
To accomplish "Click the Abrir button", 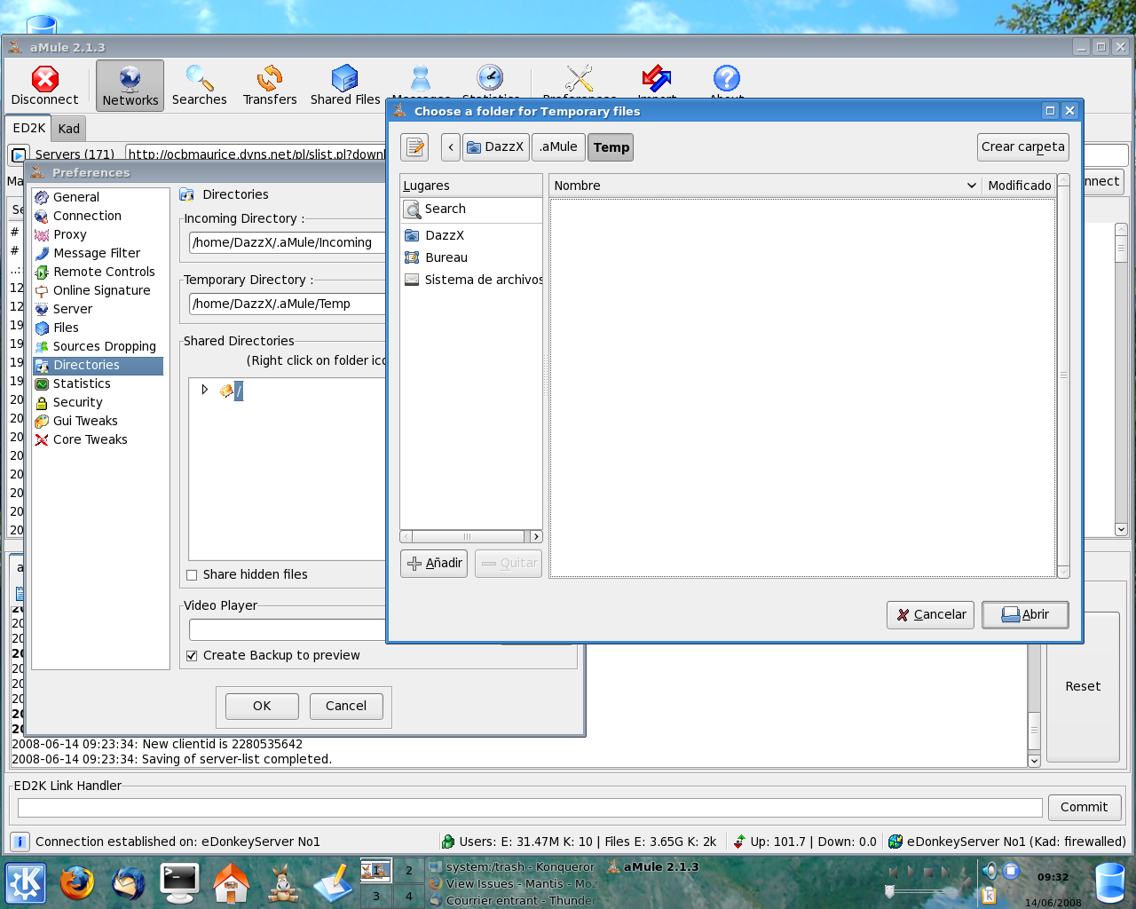I will (1024, 614).
